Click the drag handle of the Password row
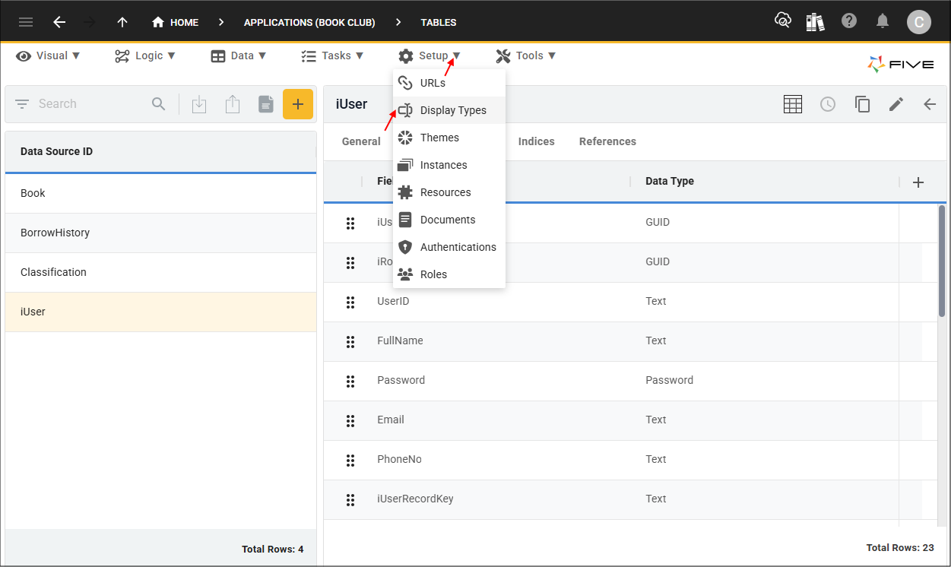 click(350, 381)
